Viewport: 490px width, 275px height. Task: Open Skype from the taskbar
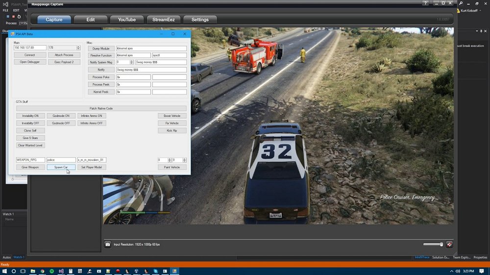(x=155, y=271)
